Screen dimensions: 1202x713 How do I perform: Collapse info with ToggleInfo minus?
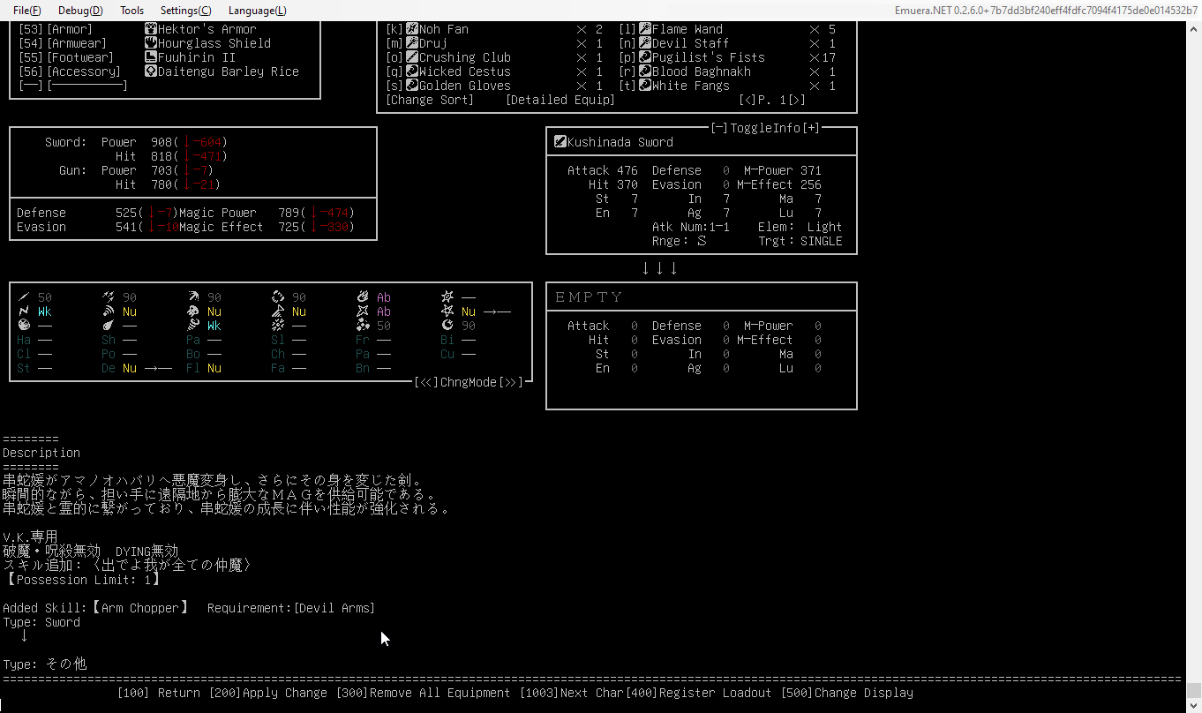pos(719,128)
